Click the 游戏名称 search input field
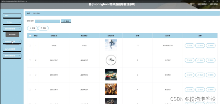Image resolution: width=220 pixels, height=104 pixels. (47, 21)
